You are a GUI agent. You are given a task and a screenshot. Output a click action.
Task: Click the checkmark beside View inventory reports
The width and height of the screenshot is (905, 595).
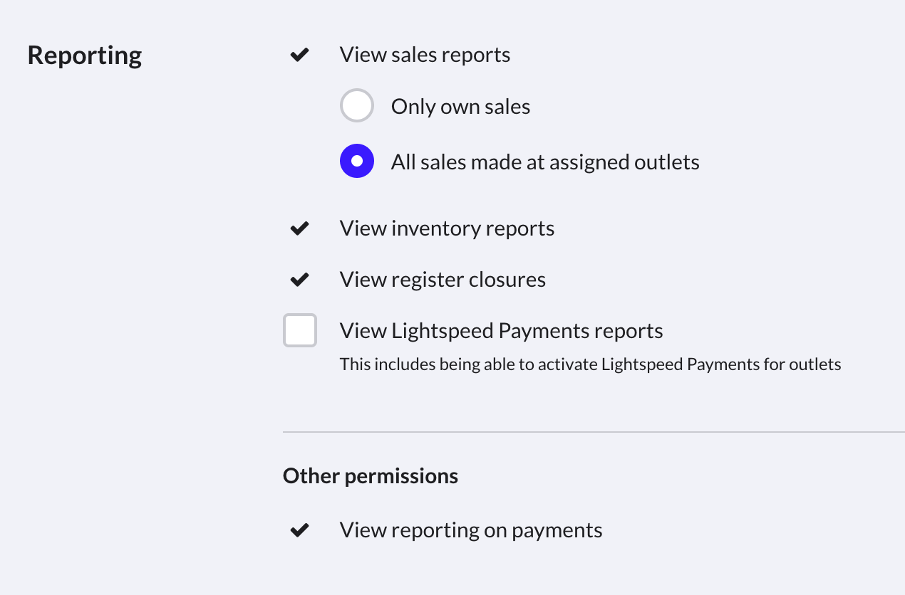(x=300, y=228)
